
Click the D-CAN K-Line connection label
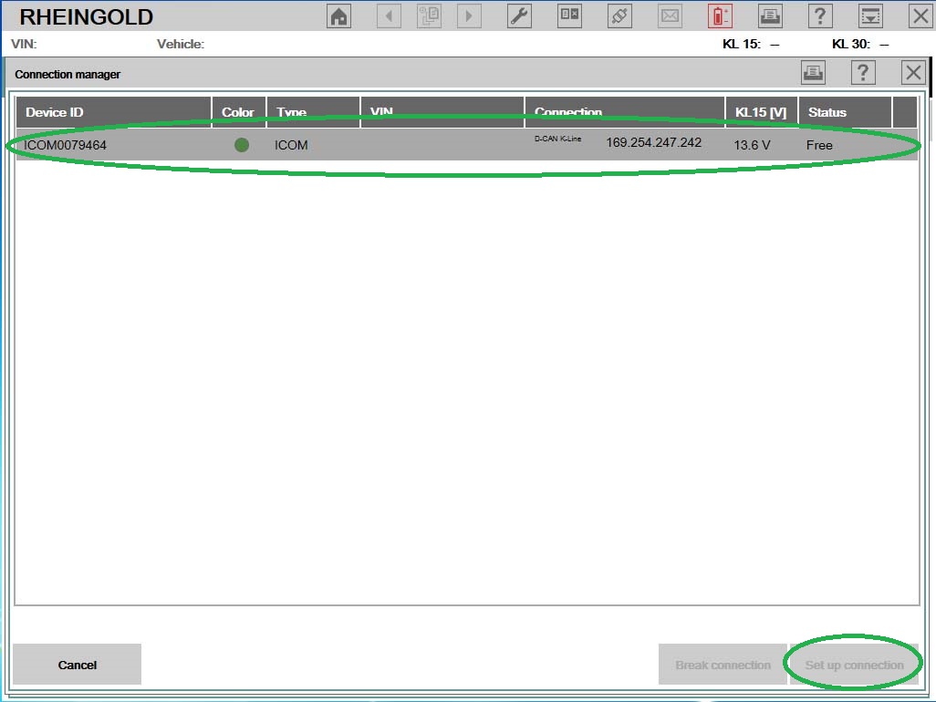(557, 139)
